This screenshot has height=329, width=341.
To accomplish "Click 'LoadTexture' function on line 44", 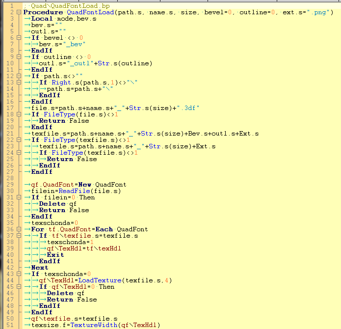I will [100, 280].
